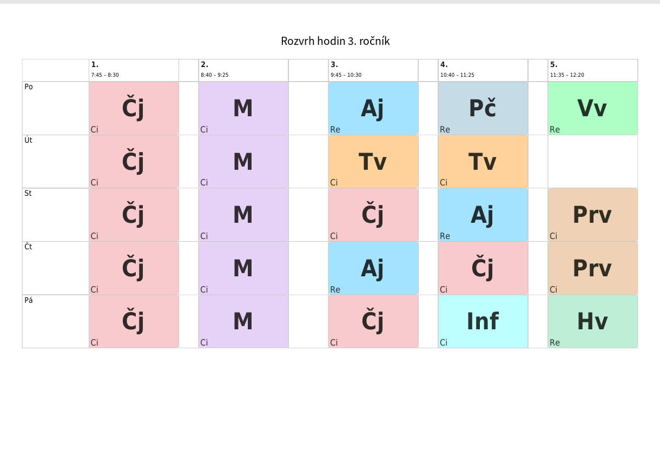This screenshot has width=660, height=458.
Task: Select the Hv lesson on Friday
Action: [x=592, y=321]
